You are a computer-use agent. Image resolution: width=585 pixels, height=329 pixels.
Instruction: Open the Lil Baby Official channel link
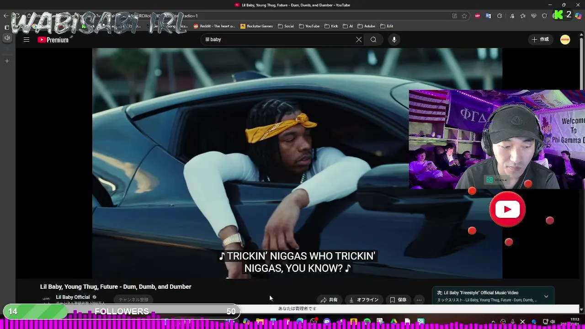click(73, 297)
